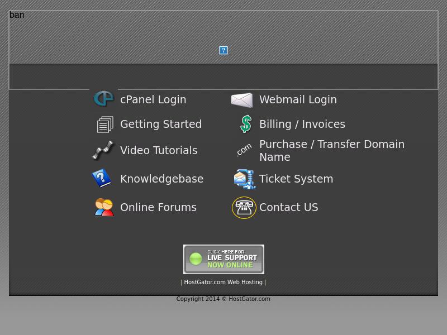Follow the HostGator.com Web Hosting link
The image size is (447, 335).
click(x=223, y=282)
